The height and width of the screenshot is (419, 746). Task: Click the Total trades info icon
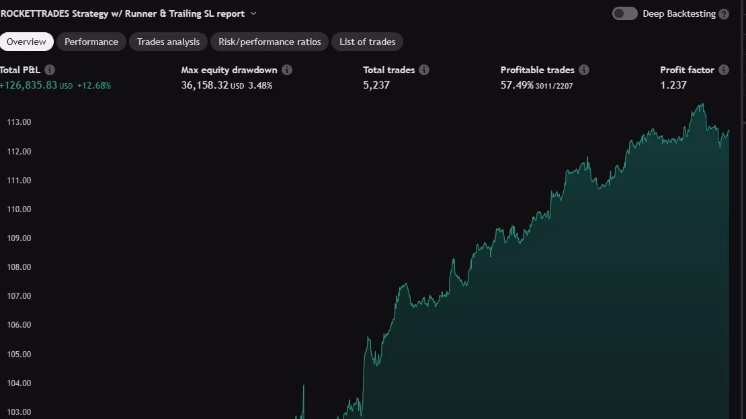(x=424, y=70)
